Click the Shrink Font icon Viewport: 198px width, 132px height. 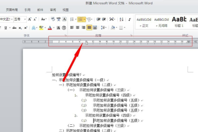click(35, 19)
